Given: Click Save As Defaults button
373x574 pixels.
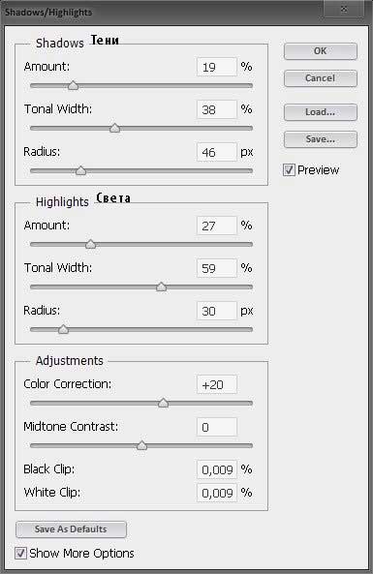Looking at the screenshot, I should 71,529.
